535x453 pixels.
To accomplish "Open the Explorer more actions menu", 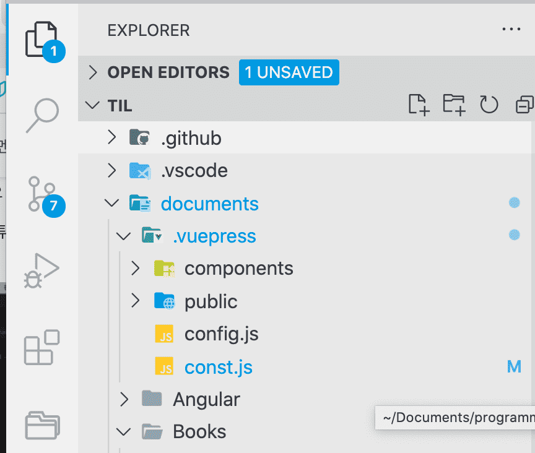I will (x=511, y=29).
